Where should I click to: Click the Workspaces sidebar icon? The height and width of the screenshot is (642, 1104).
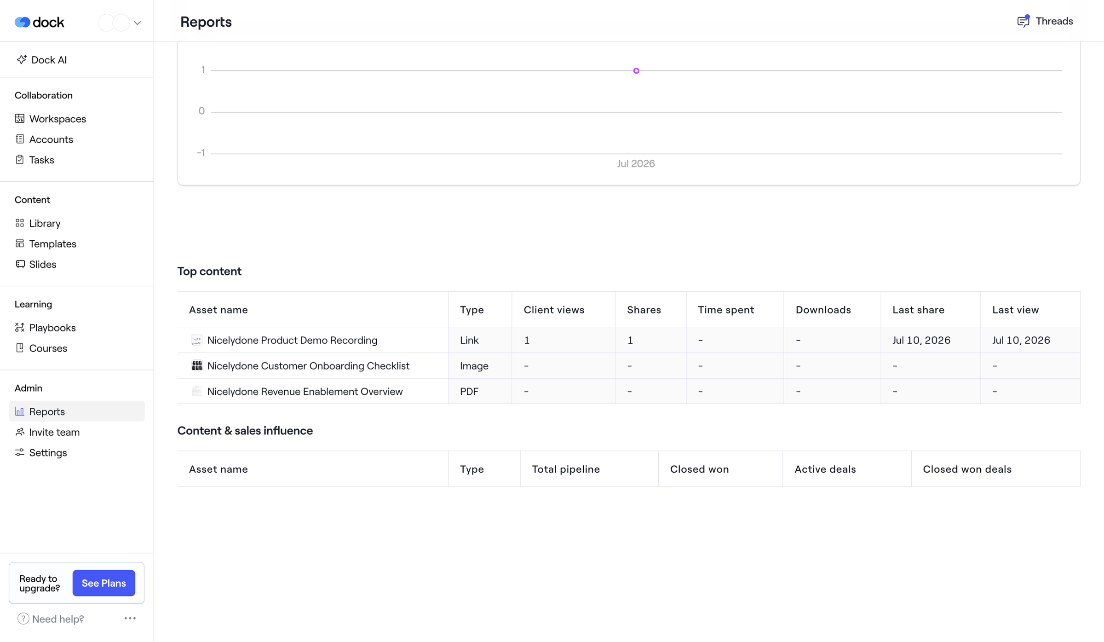point(20,118)
